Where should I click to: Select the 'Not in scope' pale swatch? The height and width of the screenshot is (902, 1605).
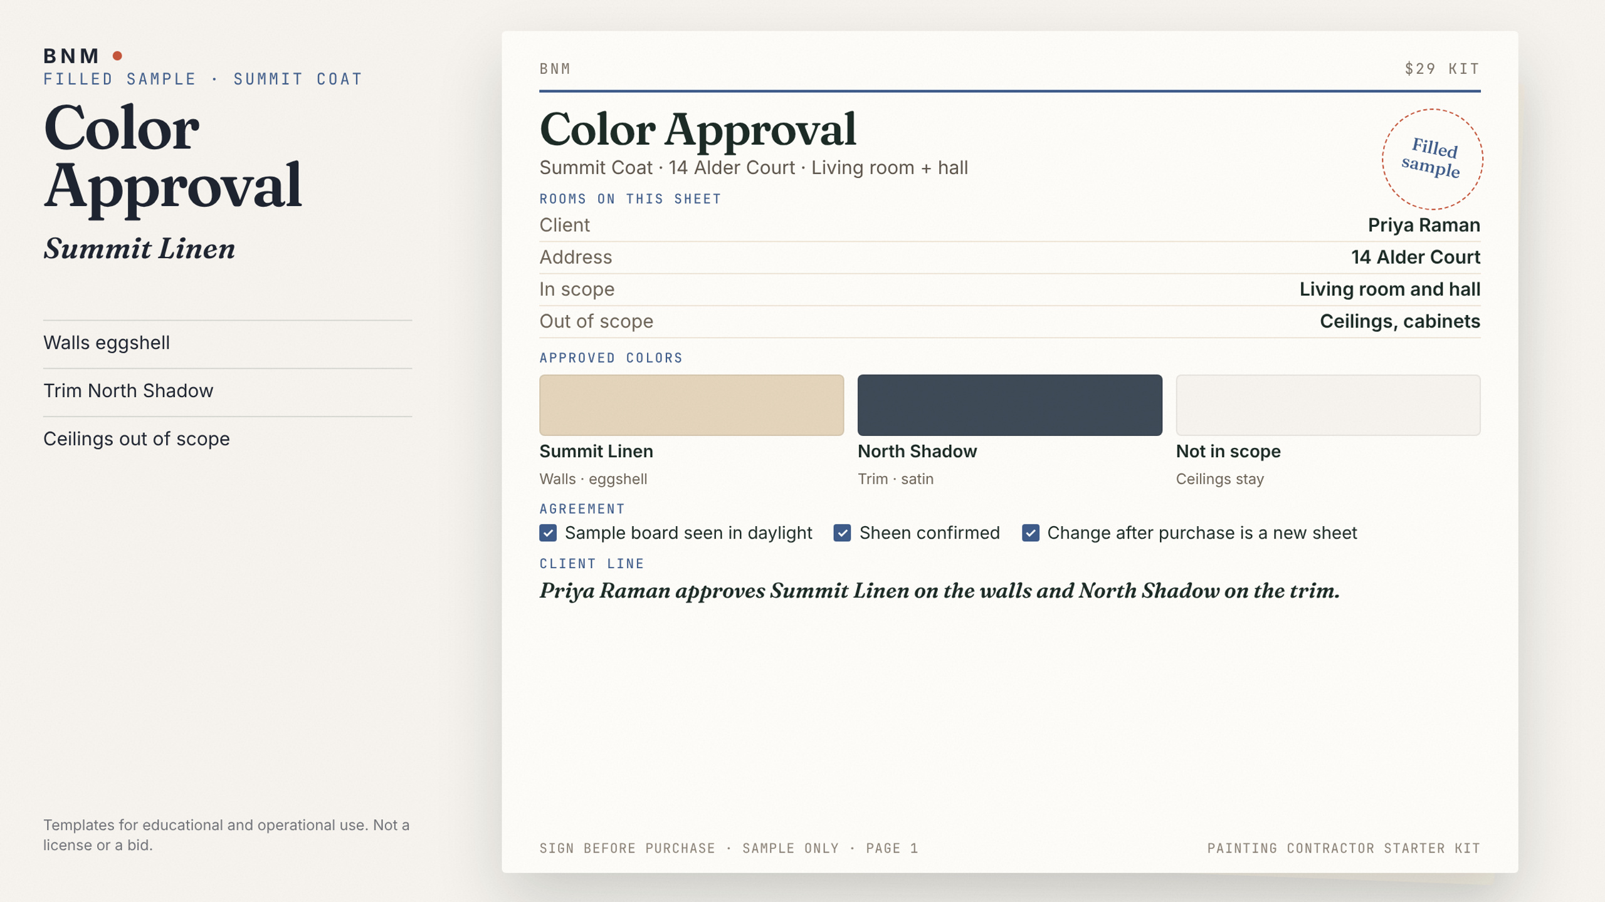click(1328, 405)
